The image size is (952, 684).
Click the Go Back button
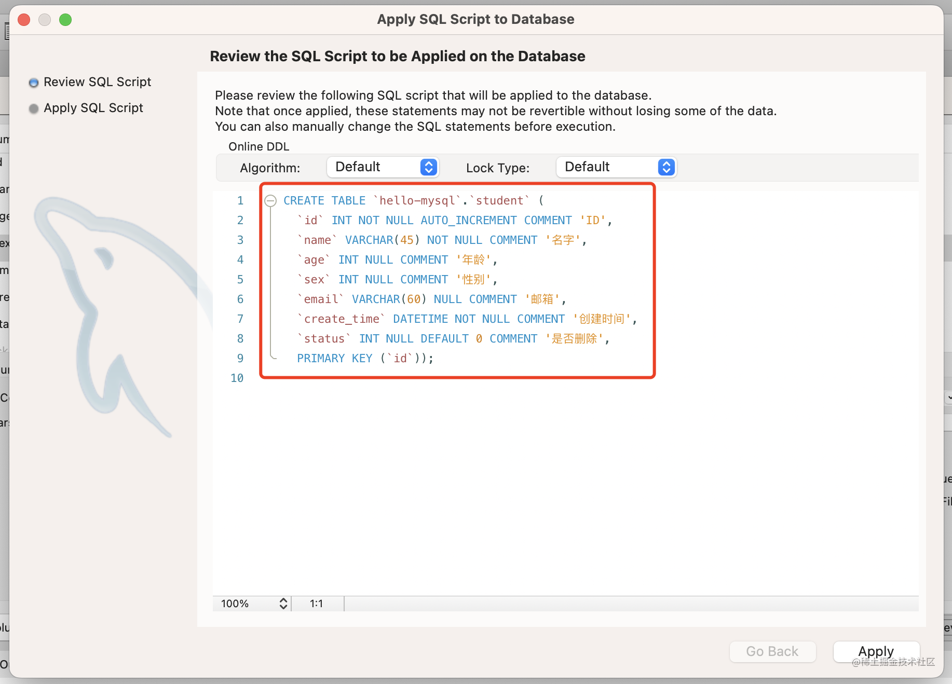[772, 651]
